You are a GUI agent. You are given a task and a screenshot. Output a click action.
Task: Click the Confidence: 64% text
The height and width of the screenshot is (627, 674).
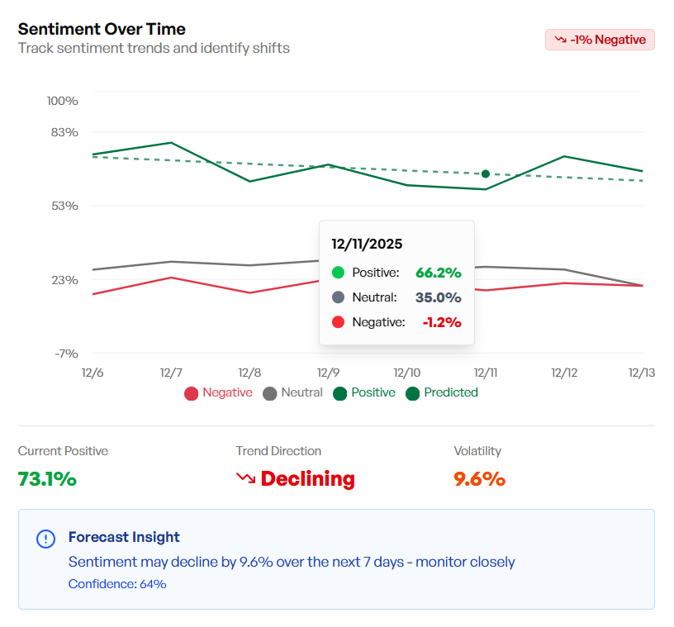117,584
